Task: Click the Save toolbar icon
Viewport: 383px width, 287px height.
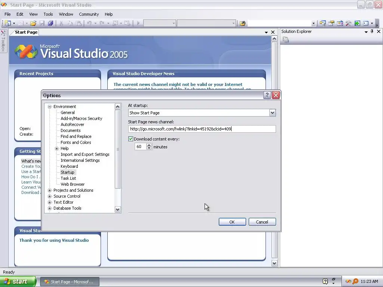Action: coord(42,23)
